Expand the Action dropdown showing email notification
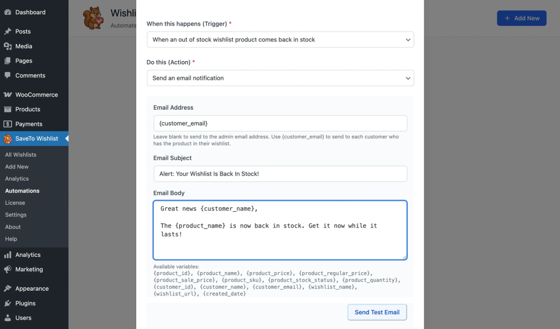560x329 pixels. point(280,78)
